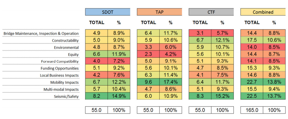
Task: Select the TOTAL heading under CTF
Action: [200, 22]
